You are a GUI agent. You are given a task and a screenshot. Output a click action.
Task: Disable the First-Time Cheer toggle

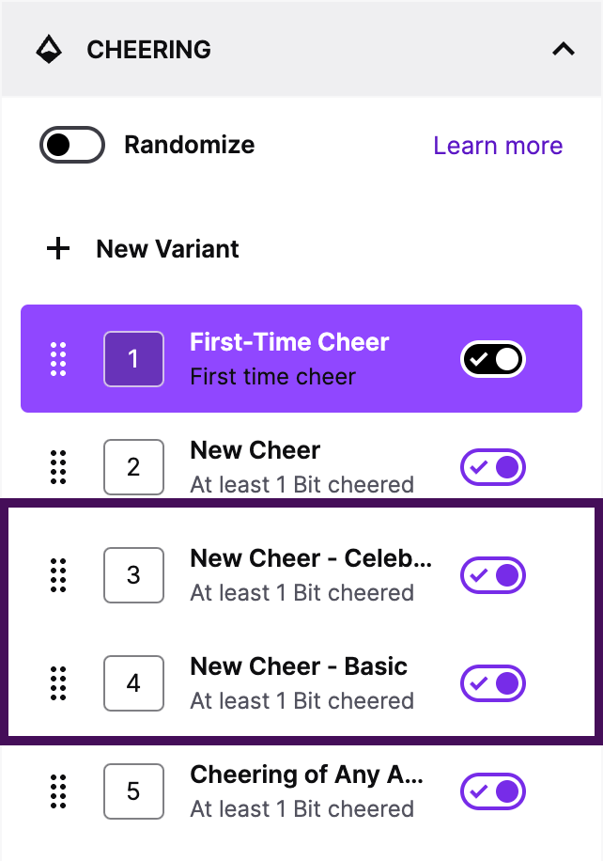click(492, 359)
